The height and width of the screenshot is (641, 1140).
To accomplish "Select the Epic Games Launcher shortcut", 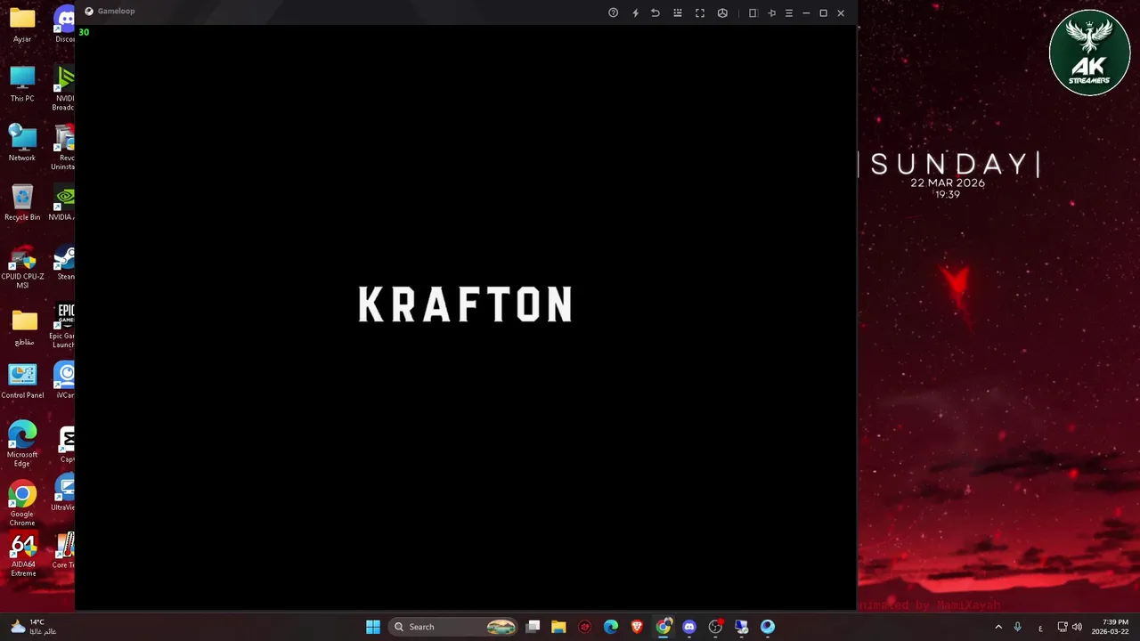I will pyautogui.click(x=64, y=326).
